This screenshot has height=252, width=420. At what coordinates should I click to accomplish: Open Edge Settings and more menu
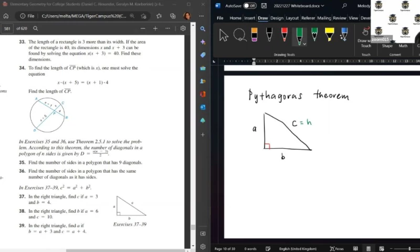(x=201, y=16)
